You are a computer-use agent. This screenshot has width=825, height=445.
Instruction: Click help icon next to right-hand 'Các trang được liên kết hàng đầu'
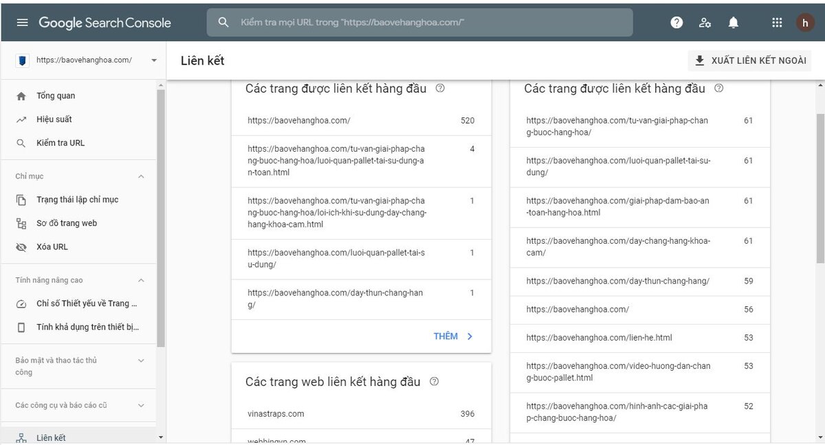coord(719,89)
